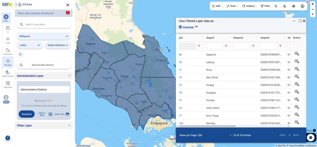Open the Johor state dropdown
The width and height of the screenshot is (317, 147).
click(x=30, y=45)
